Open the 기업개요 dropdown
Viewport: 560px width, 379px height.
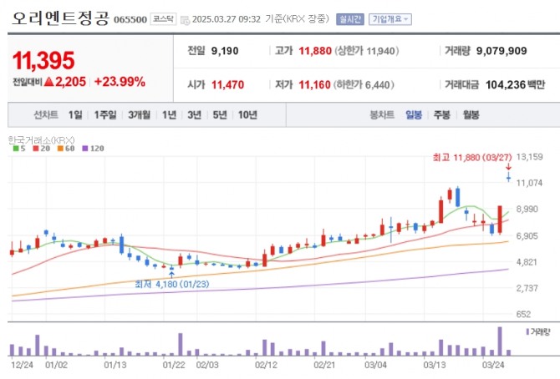(390, 19)
